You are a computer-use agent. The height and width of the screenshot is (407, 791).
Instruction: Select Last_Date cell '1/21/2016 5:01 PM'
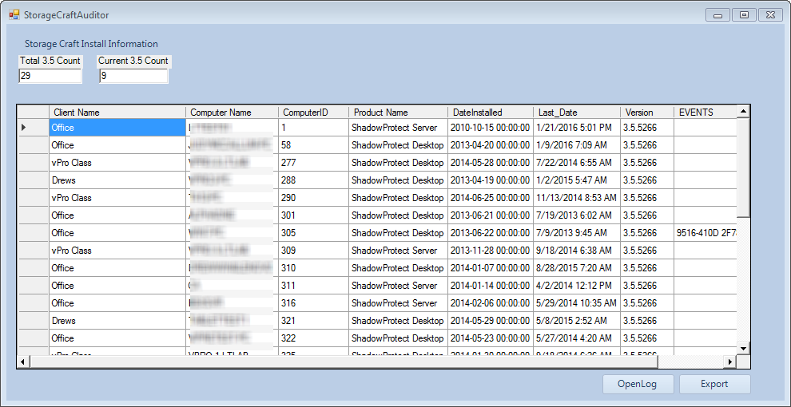point(577,128)
